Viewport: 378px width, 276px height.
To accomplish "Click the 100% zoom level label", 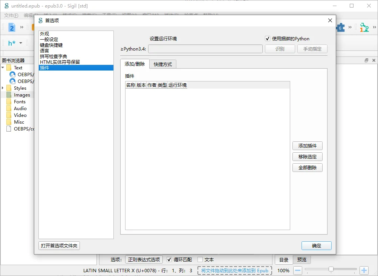I will point(283,270).
